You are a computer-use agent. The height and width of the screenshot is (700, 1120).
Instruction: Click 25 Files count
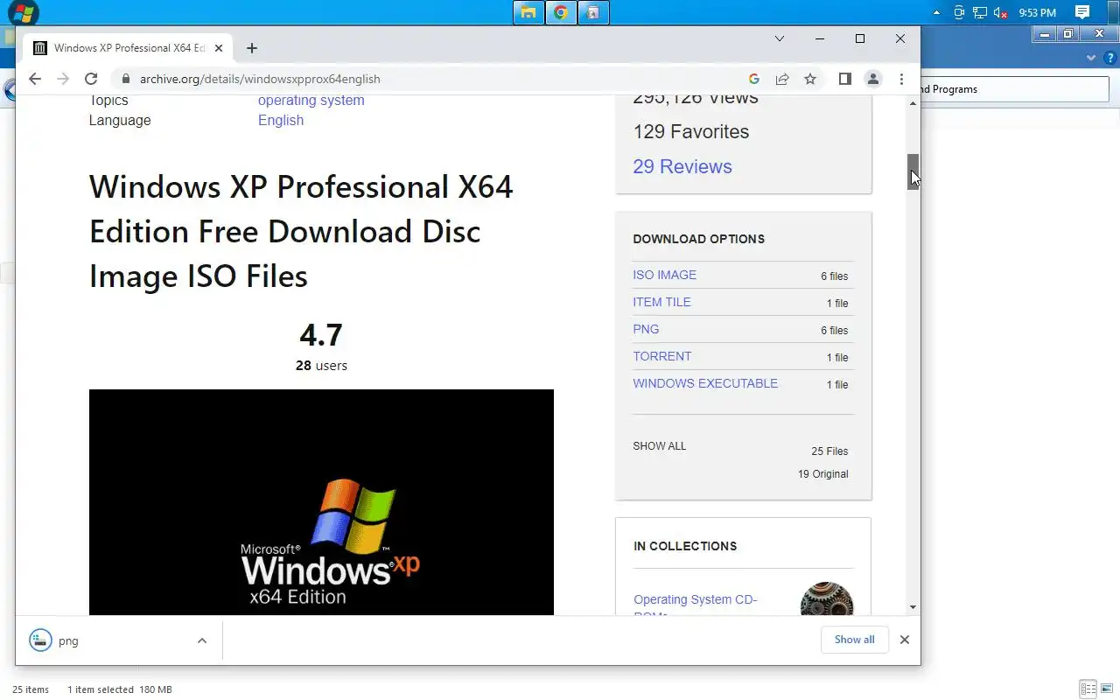point(829,451)
